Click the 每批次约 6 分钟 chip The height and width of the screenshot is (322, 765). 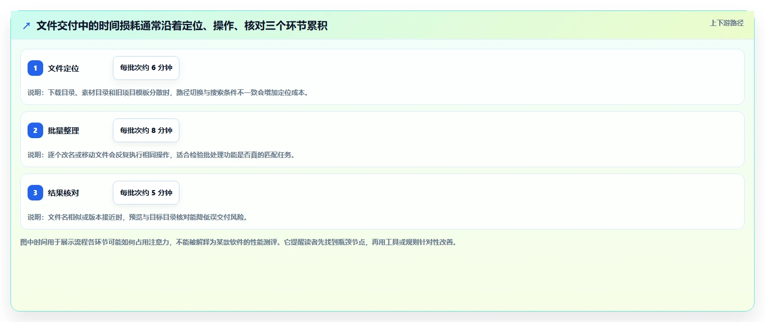(146, 68)
